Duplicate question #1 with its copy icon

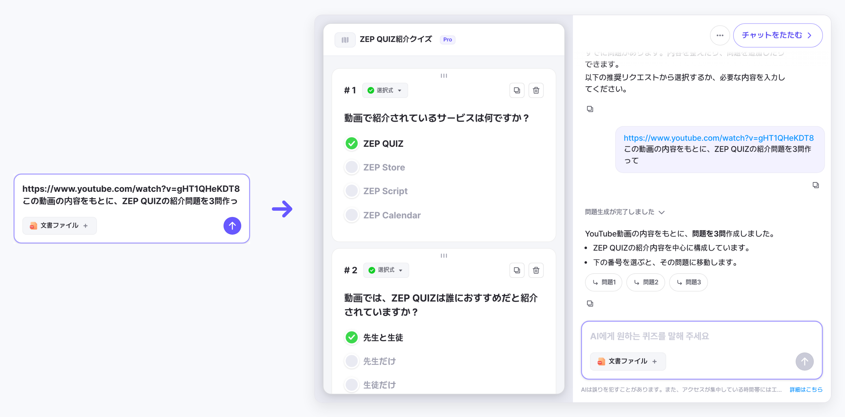(x=517, y=90)
